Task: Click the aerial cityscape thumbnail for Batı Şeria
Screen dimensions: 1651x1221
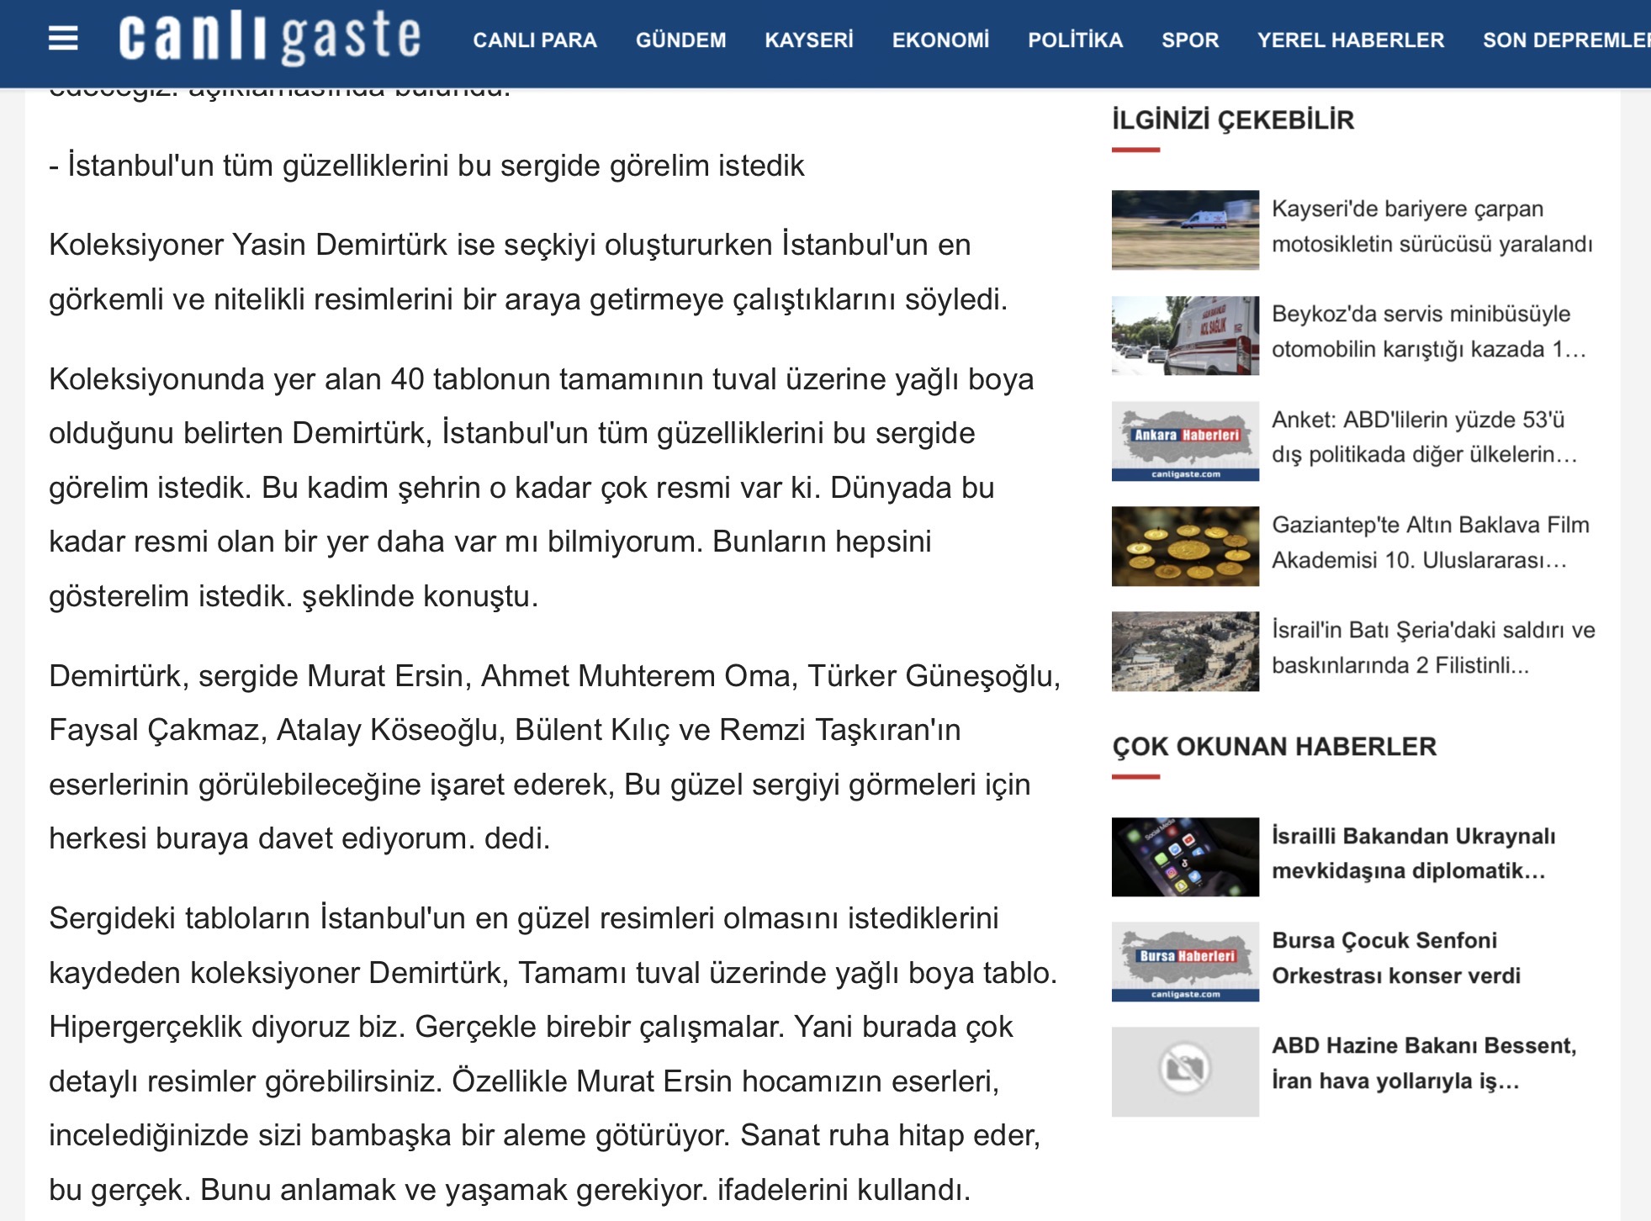Action: (1185, 652)
